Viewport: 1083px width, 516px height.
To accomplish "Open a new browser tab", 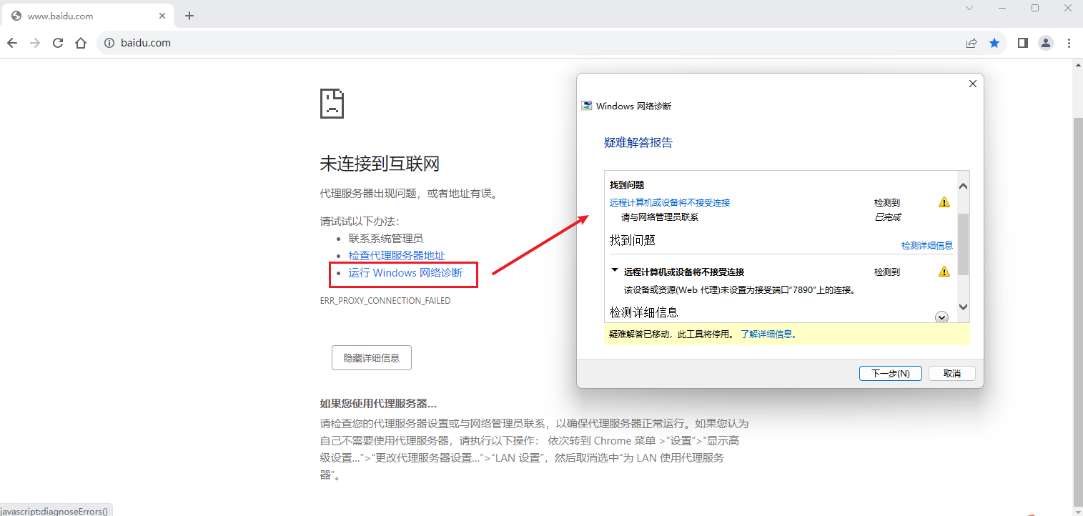I will tap(189, 16).
